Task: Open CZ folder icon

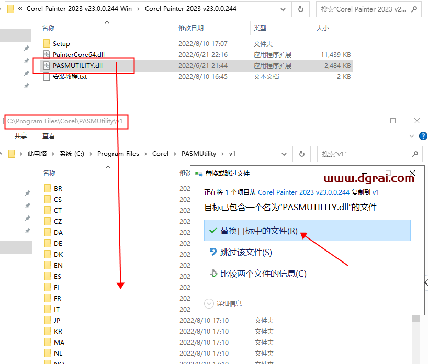Action: 48,221
